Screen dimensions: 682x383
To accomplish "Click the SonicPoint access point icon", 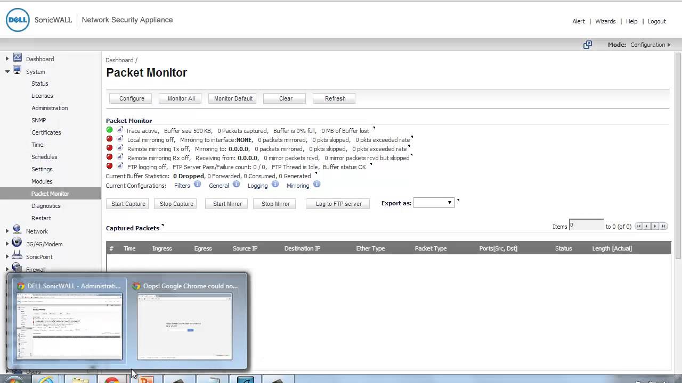I will point(17,256).
